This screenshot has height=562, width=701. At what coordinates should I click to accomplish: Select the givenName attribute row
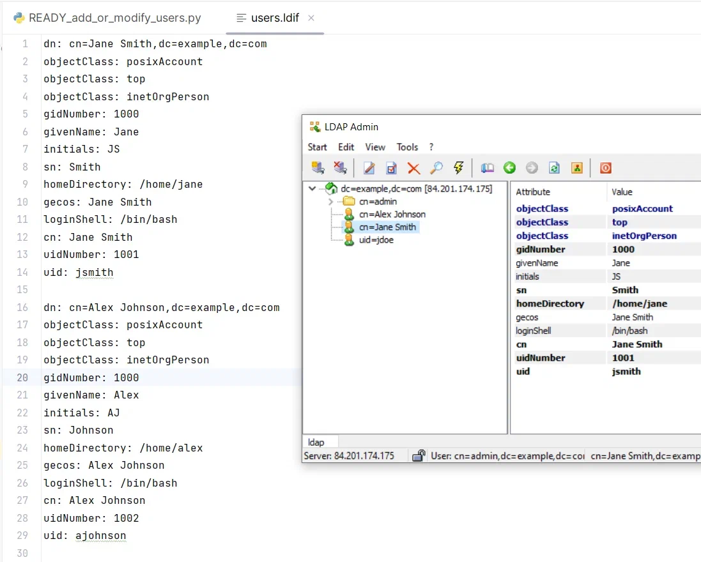pyautogui.click(x=608, y=262)
